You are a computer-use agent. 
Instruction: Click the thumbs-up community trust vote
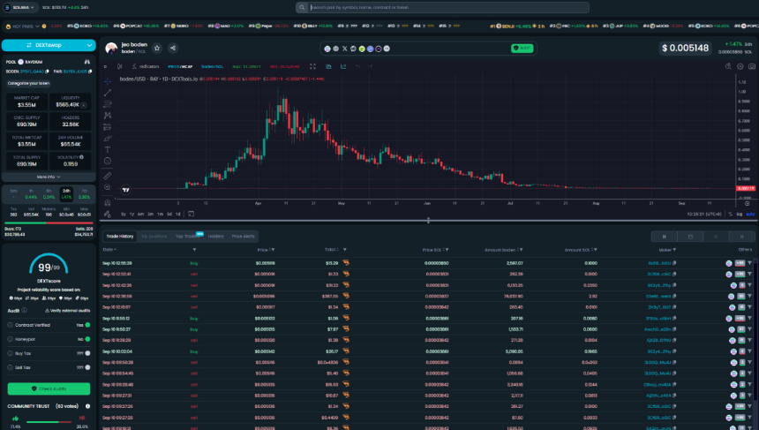pyautogui.click(x=16, y=418)
